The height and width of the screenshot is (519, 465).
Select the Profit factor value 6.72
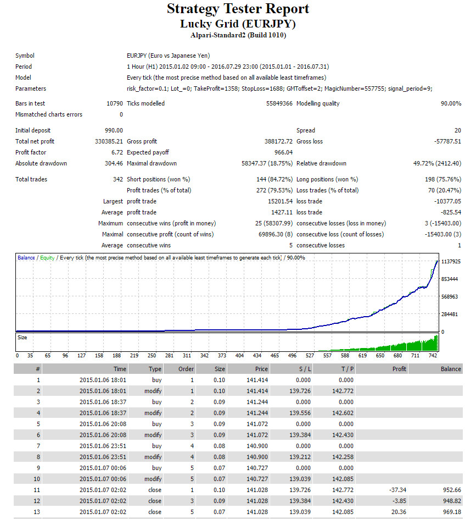(117, 152)
